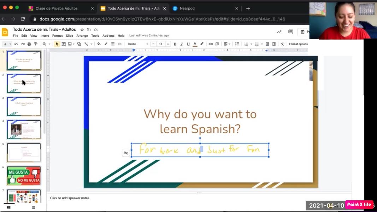
Task: Open the Calibri font dropdown
Action: coord(138,44)
